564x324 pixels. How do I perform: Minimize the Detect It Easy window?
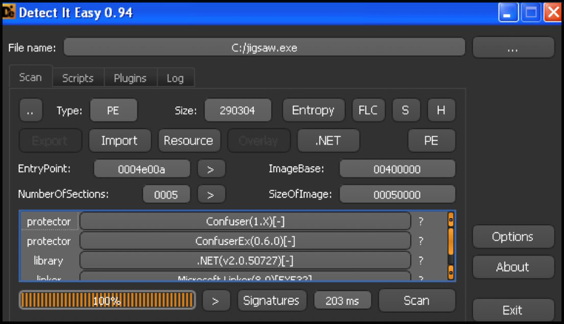point(508,13)
